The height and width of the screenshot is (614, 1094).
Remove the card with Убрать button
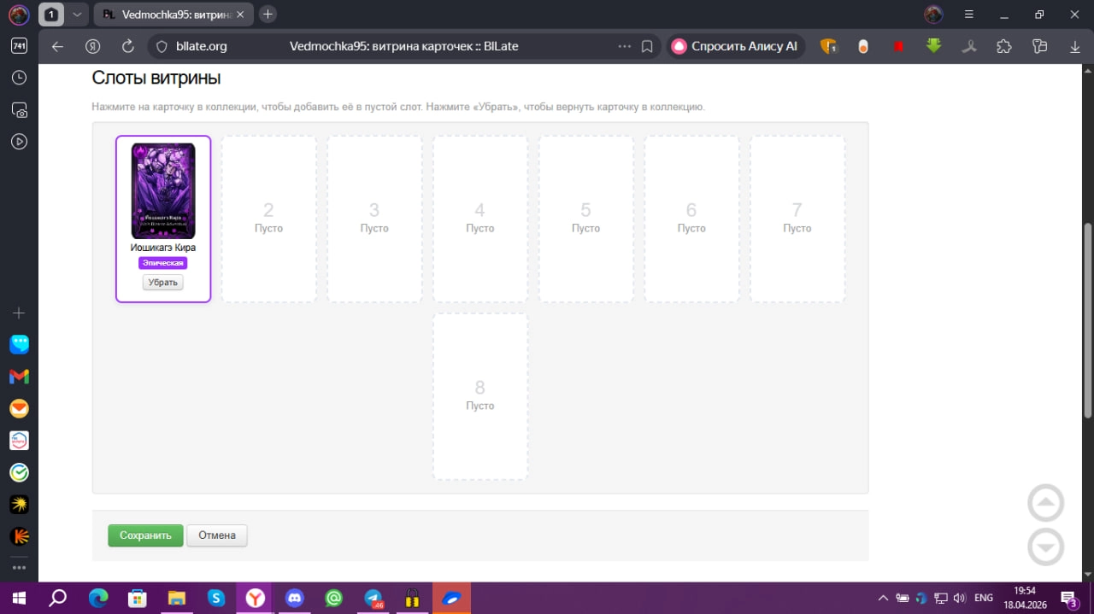(x=163, y=282)
